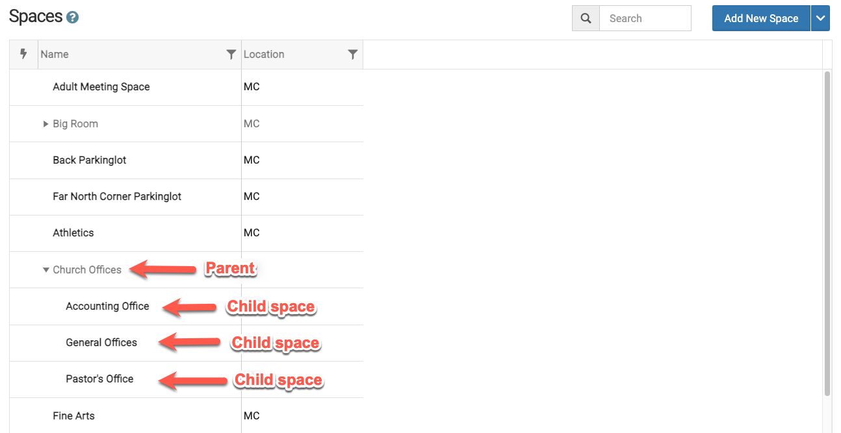
Task: Click the Add New Space button
Action: pos(760,19)
